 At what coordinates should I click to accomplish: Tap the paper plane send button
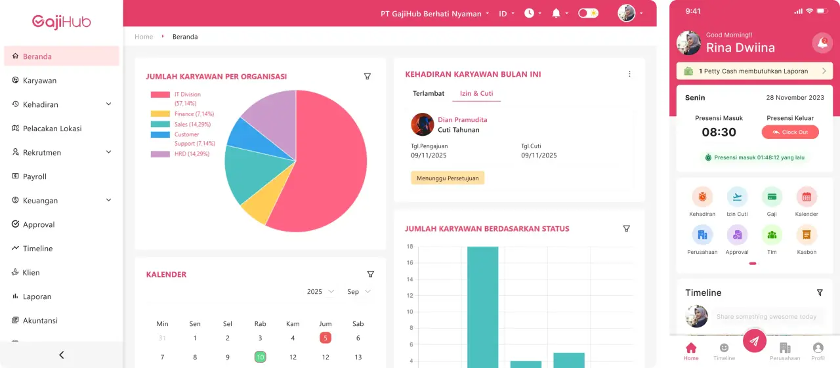coord(755,340)
